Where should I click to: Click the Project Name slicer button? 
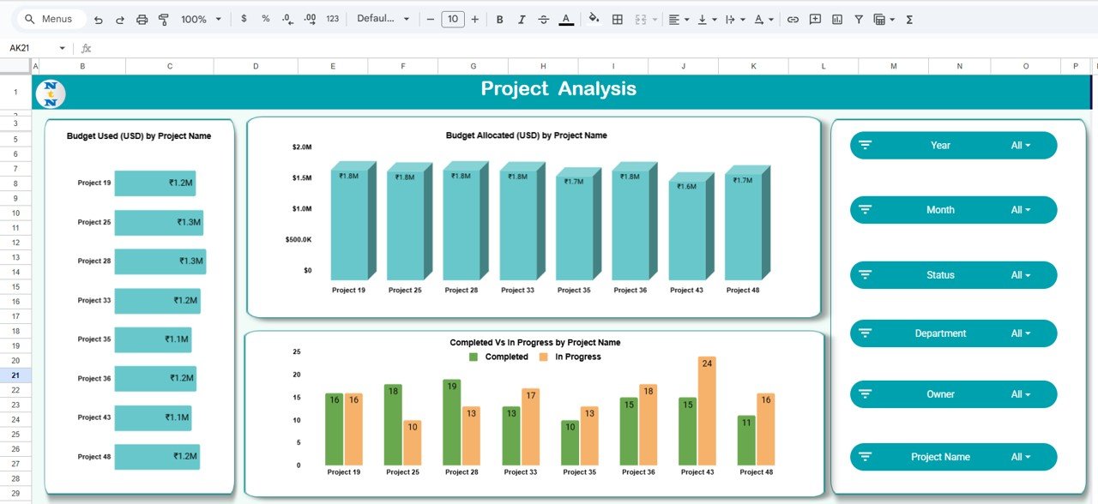coord(940,457)
